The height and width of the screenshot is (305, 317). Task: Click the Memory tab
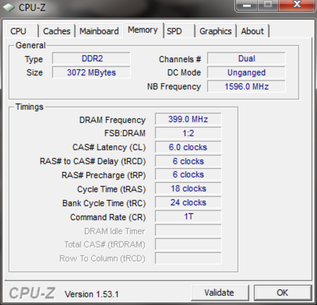[143, 30]
